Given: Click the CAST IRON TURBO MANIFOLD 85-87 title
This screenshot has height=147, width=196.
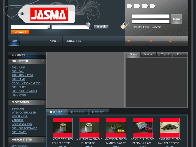Looking at the screenshot, I should [x=116, y=141].
